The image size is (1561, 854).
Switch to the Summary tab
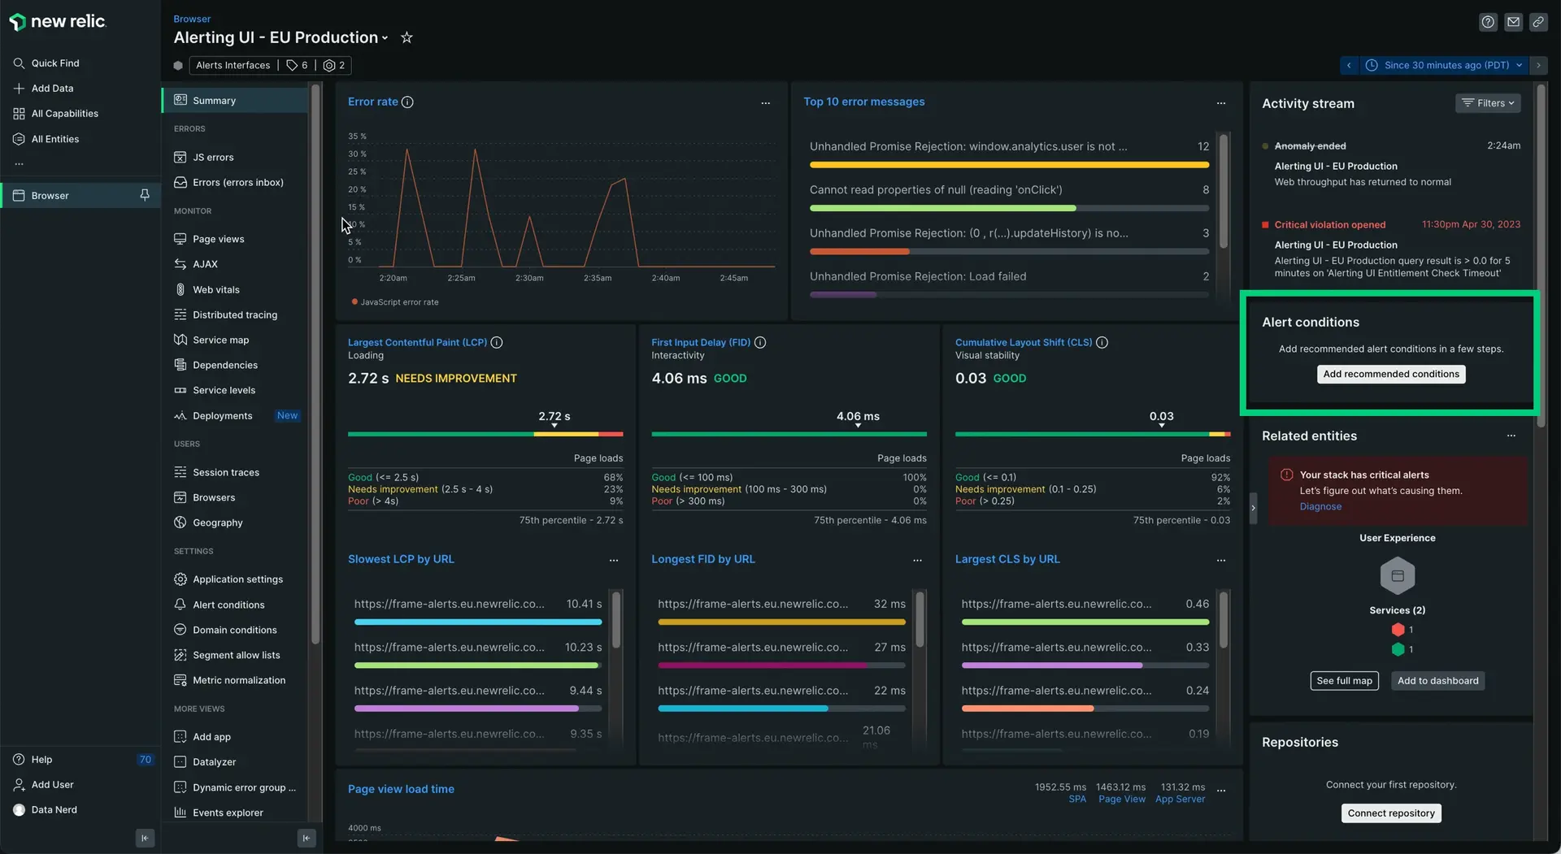pos(215,100)
